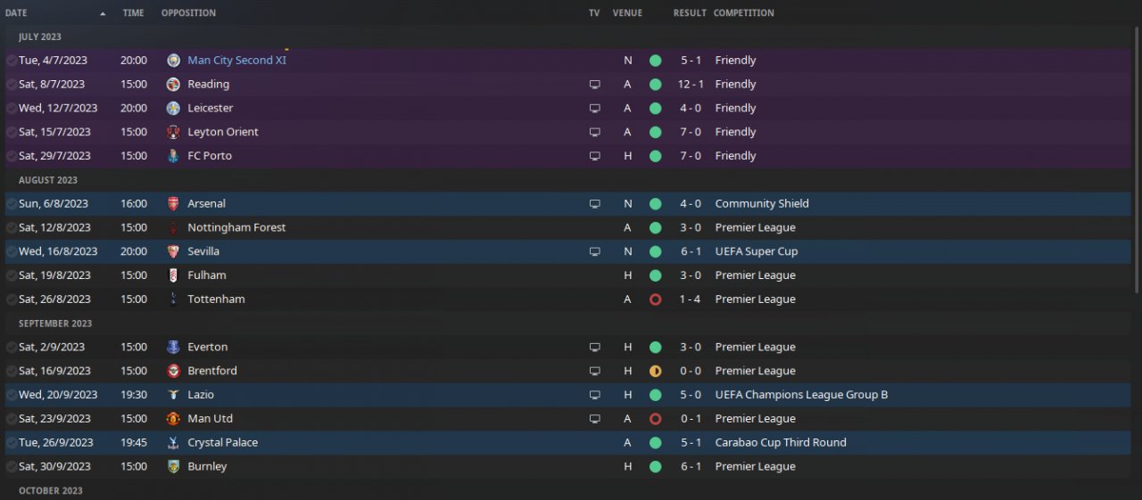Toggle the check circle beside Sat, 30/9/2023

pos(11,467)
